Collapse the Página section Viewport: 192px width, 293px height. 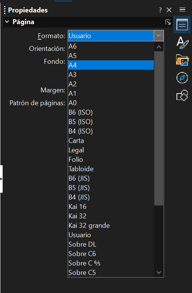[7, 22]
